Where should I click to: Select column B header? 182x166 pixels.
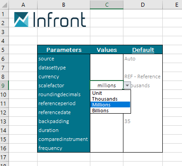point(63,4)
